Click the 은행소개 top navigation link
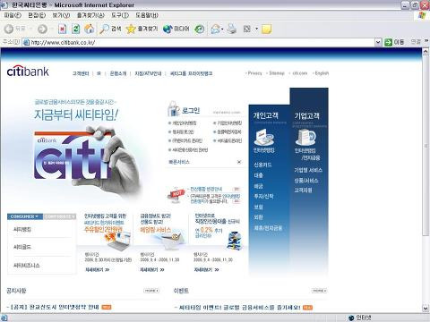430x322 pixels. [x=118, y=73]
